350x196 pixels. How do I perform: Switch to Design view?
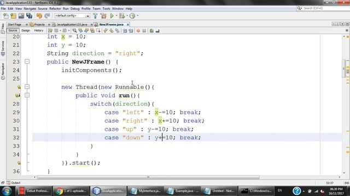[26, 30]
